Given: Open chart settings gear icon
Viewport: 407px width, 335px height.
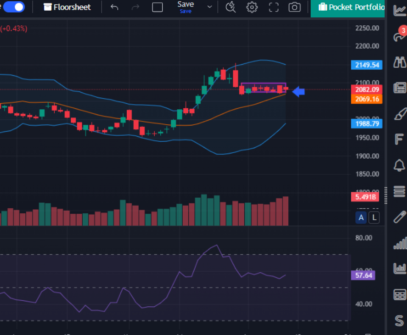Looking at the screenshot, I should coord(252,7).
